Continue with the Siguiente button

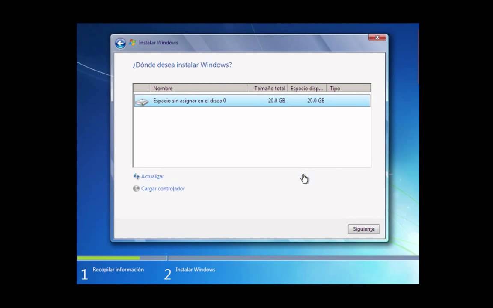coord(364,229)
